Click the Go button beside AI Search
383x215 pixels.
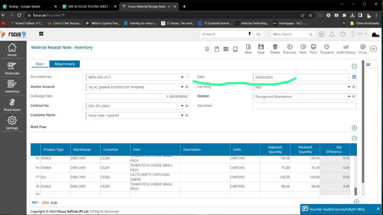tap(259, 34)
